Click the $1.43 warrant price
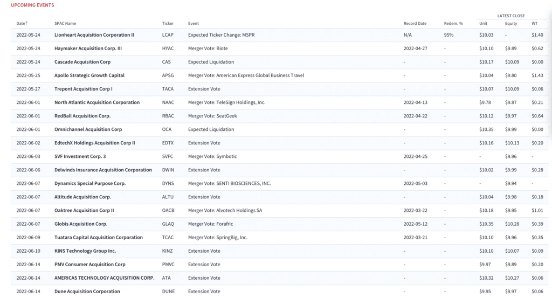The width and height of the screenshot is (552, 298). [537, 75]
